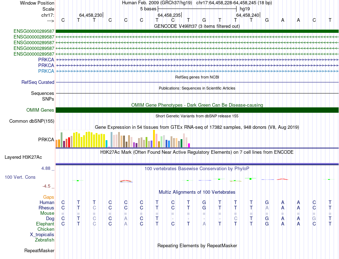Image resolution: width=339 pixels, height=259 pixels.
Task: Open 100 vertebrates Basewise Conservation by PhyloP title
Action: point(197,169)
